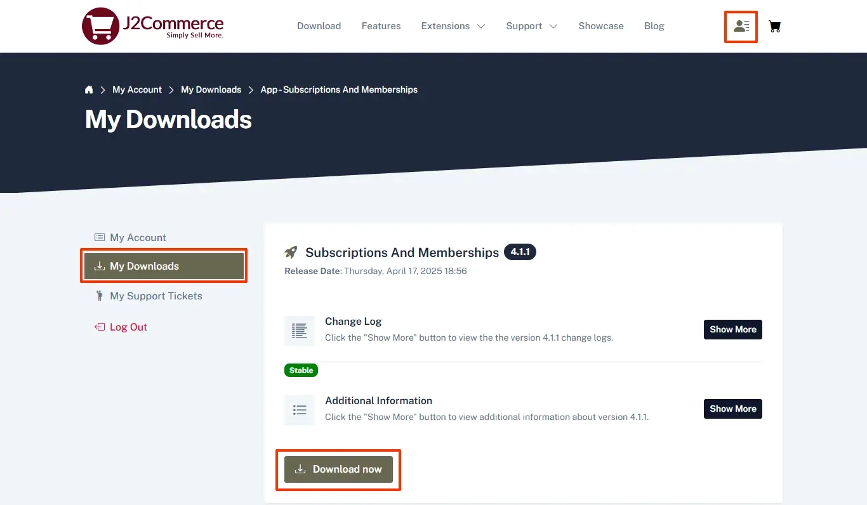The width and height of the screenshot is (867, 505).
Task: Open the Showcase nav item
Action: point(601,26)
